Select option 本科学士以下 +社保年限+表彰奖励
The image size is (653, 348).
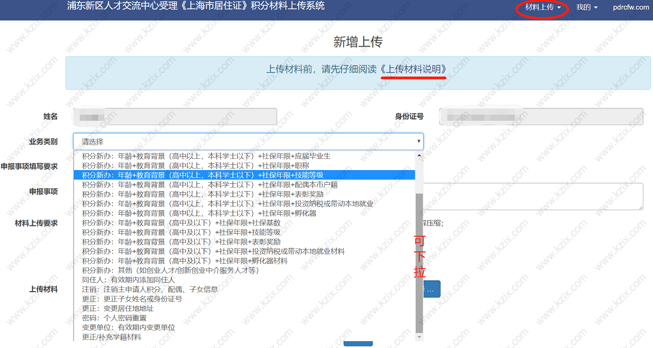[x=244, y=194]
